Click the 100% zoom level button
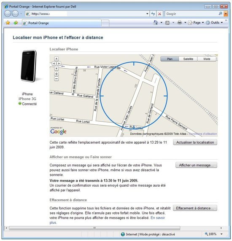This screenshot has height=241, width=232. (x=210, y=234)
